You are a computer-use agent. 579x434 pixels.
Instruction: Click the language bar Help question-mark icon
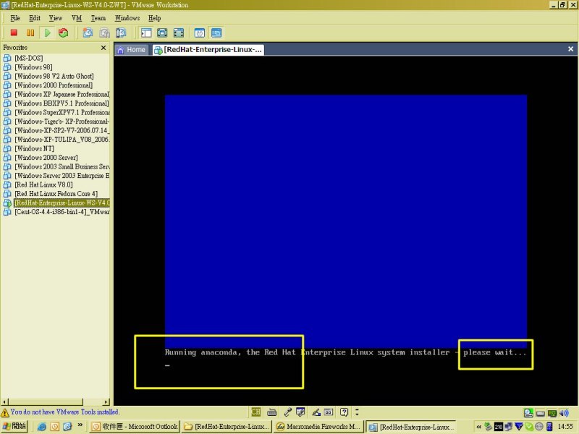pos(345,412)
